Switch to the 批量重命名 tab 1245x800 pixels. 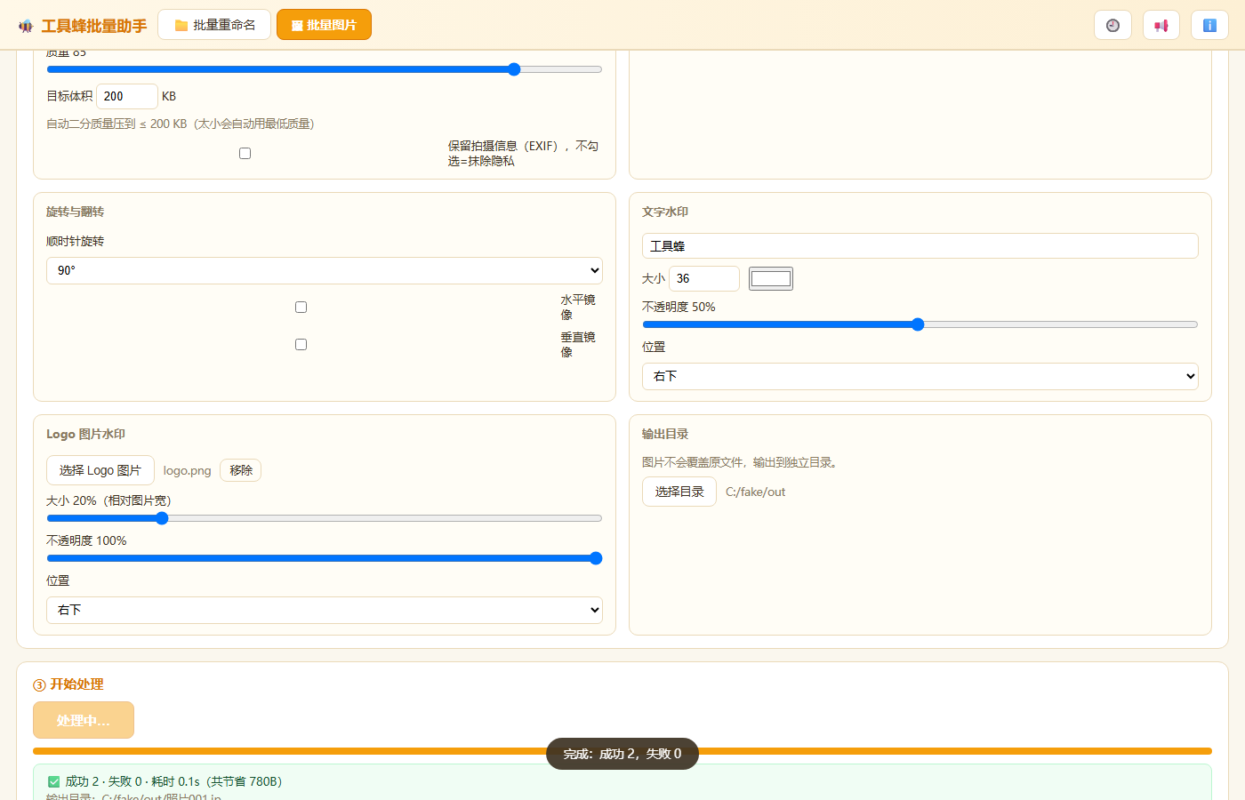coord(214,25)
